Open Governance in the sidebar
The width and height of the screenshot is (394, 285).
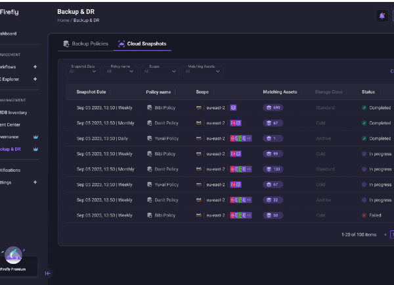tap(9, 137)
